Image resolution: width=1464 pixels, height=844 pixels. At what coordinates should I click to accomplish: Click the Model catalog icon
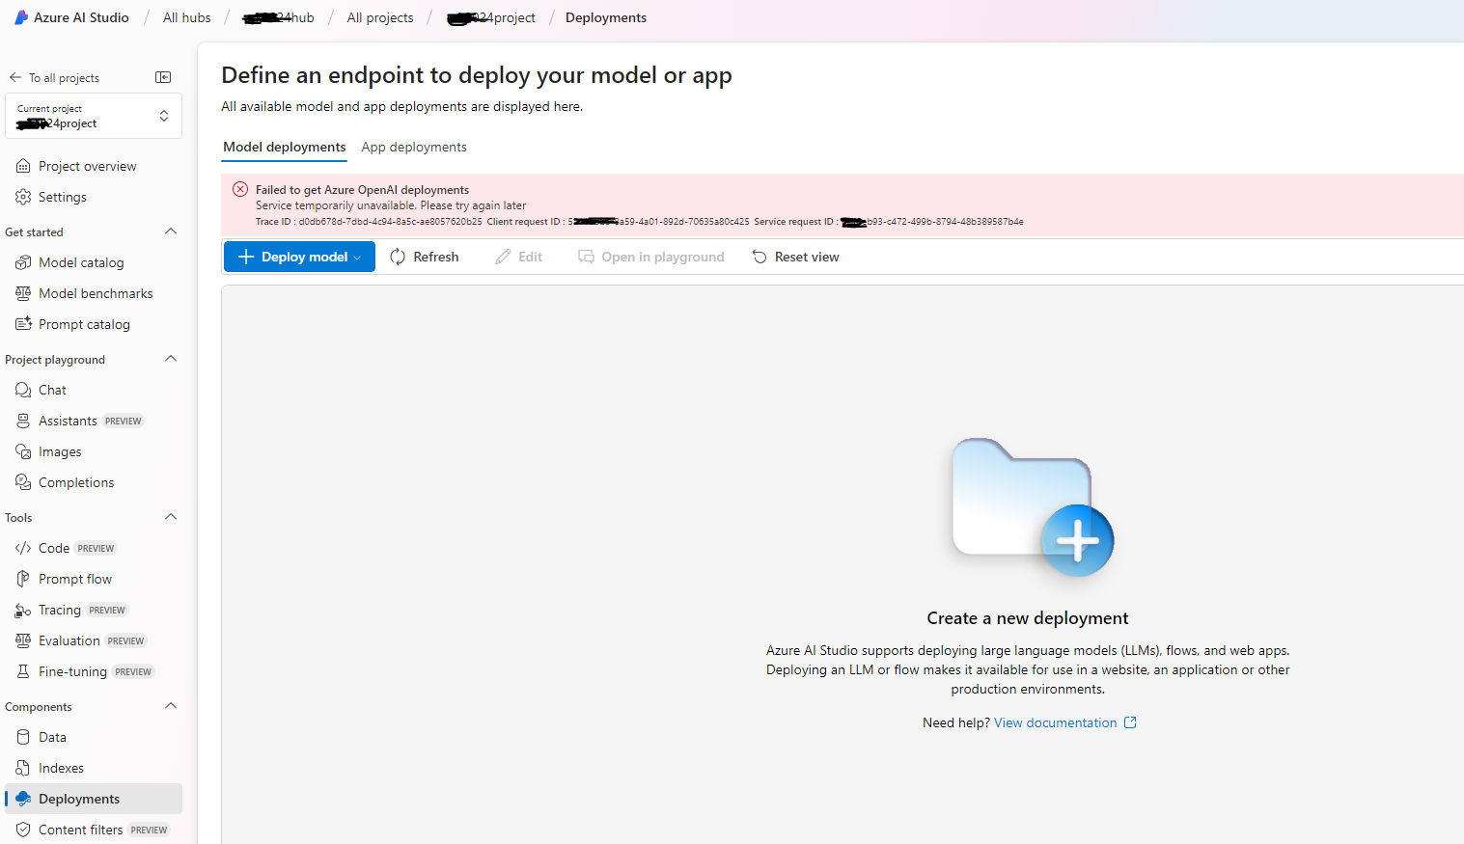click(23, 262)
